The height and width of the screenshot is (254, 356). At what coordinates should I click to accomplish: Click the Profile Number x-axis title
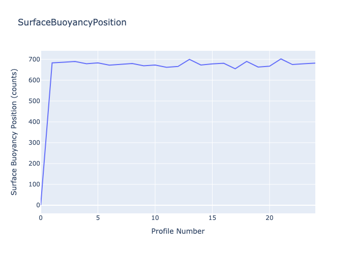(178, 231)
